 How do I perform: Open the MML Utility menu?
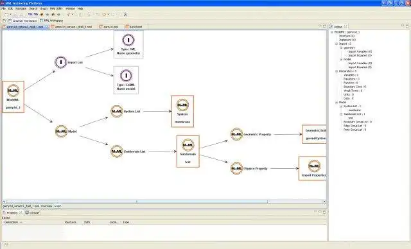coord(57,8)
